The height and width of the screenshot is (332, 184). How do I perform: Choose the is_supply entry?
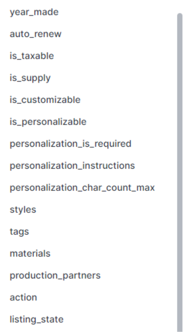[30, 77]
